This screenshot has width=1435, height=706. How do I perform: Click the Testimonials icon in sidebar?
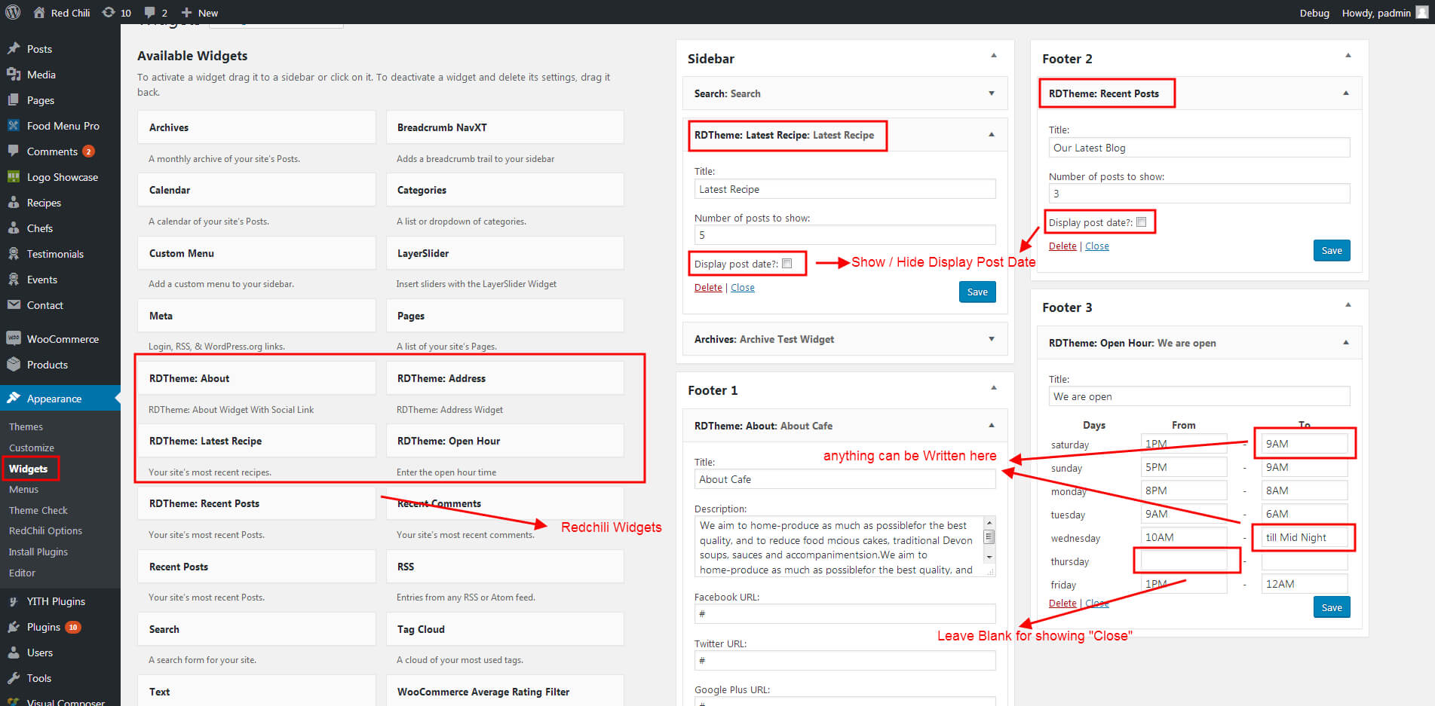[14, 254]
